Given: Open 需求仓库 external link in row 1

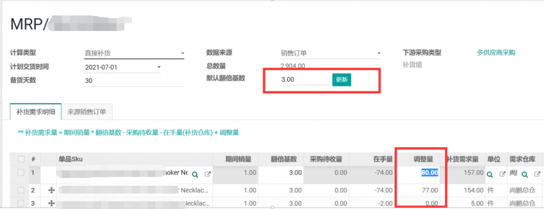Looking at the screenshot, I should [537, 174].
